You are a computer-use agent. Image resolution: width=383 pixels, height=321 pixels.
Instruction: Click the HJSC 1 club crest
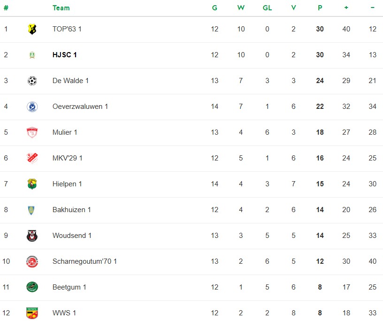(32, 55)
